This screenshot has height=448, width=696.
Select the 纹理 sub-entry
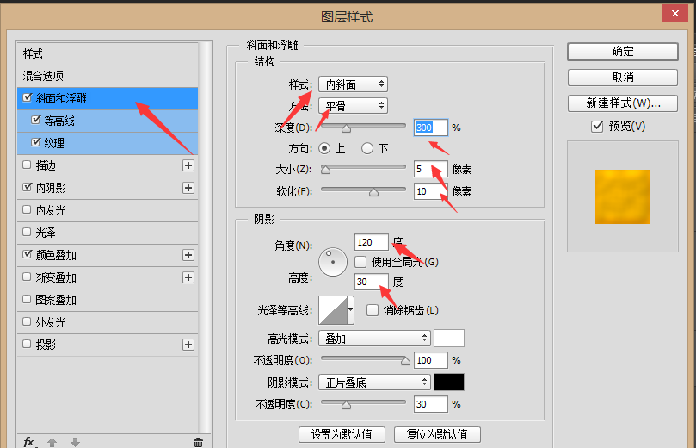click(108, 143)
